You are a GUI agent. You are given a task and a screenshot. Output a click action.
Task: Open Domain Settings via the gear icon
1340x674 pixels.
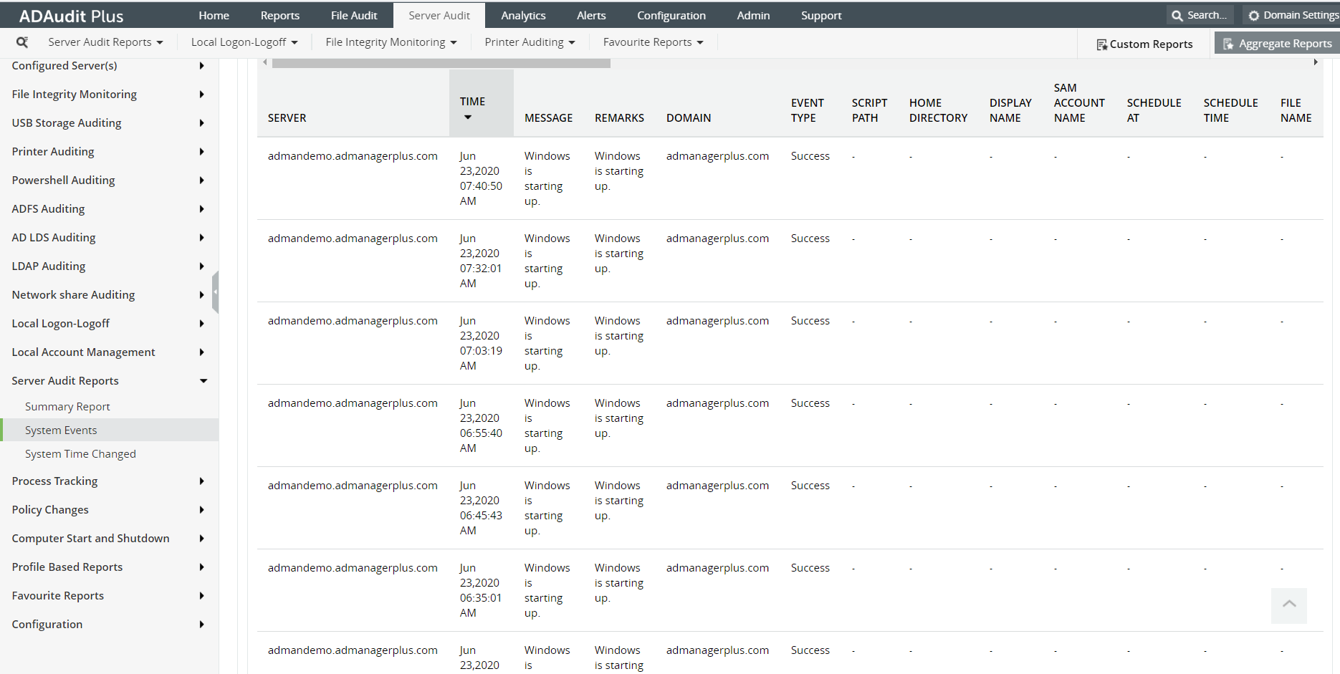pos(1254,14)
